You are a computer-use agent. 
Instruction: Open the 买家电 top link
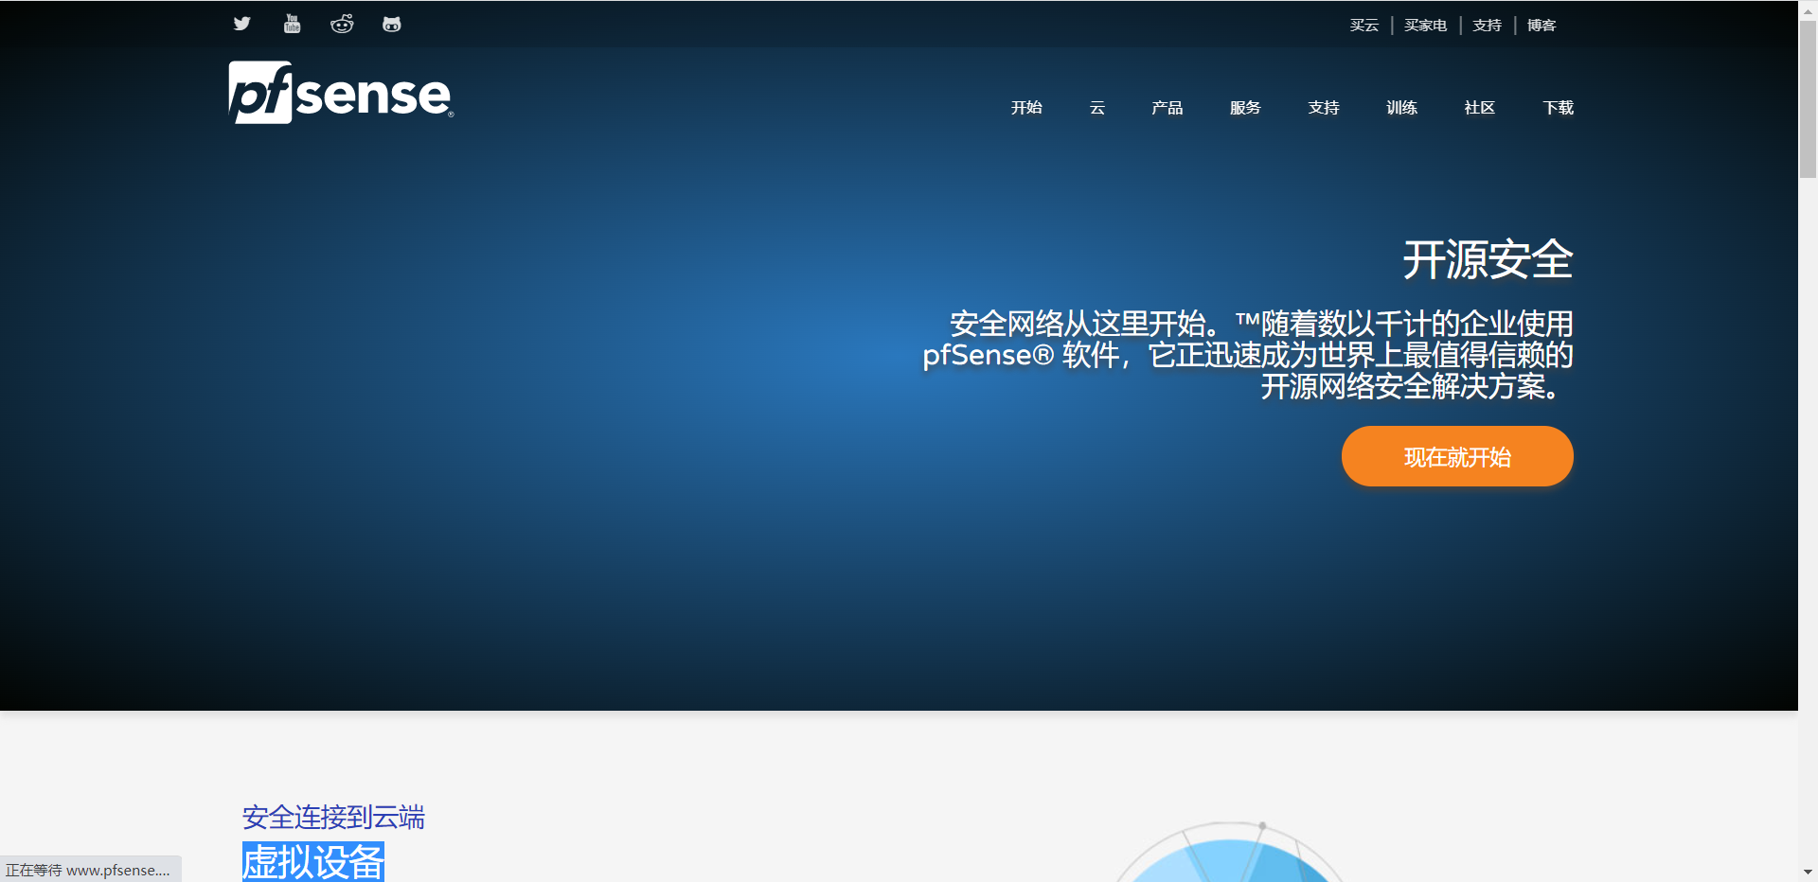pos(1425,26)
